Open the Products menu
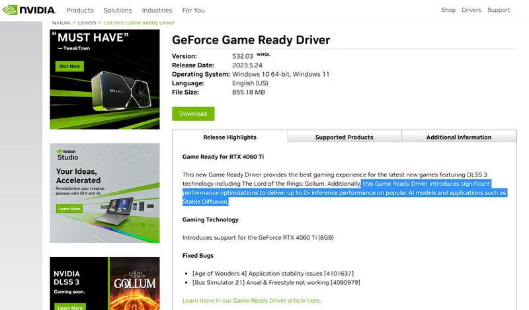The image size is (529, 310). coord(80,11)
